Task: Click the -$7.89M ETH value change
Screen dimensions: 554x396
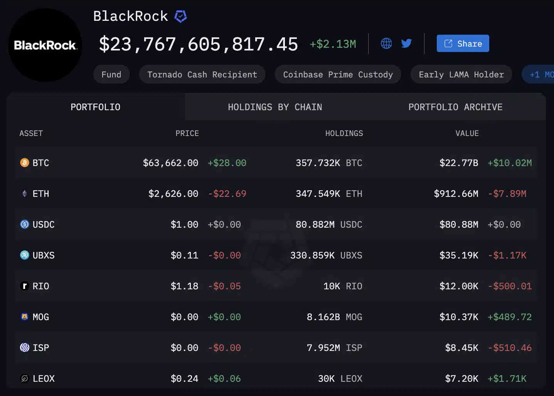Action: click(x=507, y=194)
